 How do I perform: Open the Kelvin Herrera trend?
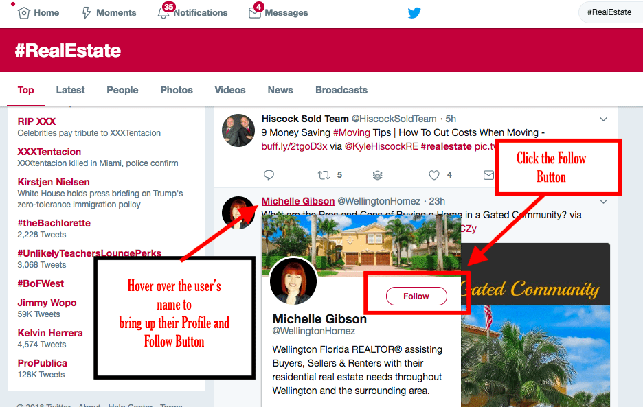pos(50,333)
